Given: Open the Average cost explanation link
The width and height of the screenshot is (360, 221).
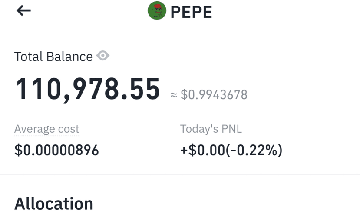Looking at the screenshot, I should tap(46, 129).
